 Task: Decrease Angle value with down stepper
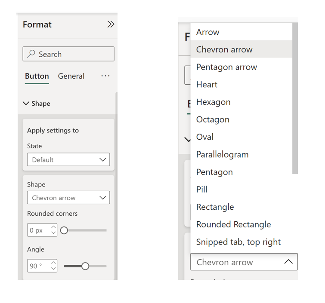53,269
